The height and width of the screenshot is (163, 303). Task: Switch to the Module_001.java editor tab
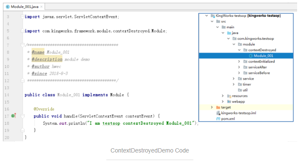(24, 7)
